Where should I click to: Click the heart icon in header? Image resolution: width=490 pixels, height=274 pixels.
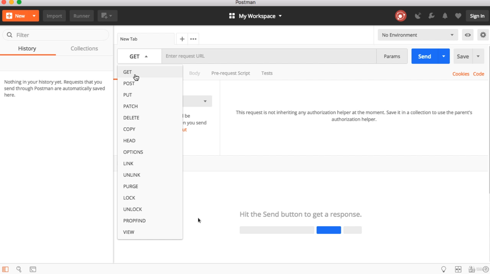tap(458, 16)
